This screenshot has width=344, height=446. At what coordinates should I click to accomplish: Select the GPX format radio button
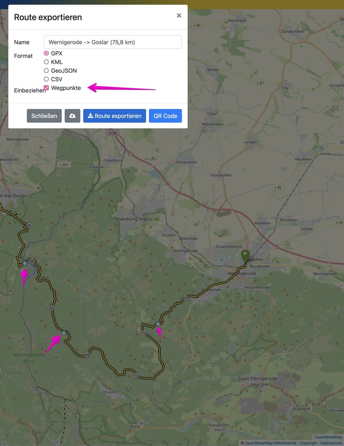46,53
